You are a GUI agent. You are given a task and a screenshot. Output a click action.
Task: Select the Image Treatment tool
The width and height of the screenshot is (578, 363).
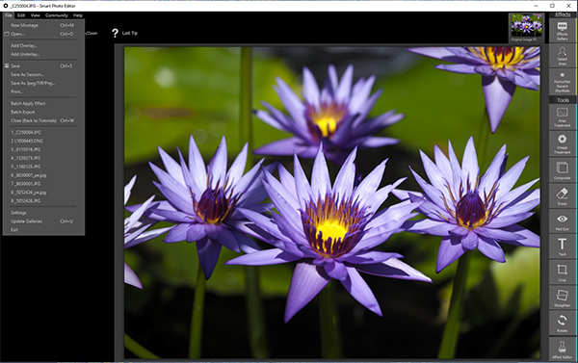(563, 143)
